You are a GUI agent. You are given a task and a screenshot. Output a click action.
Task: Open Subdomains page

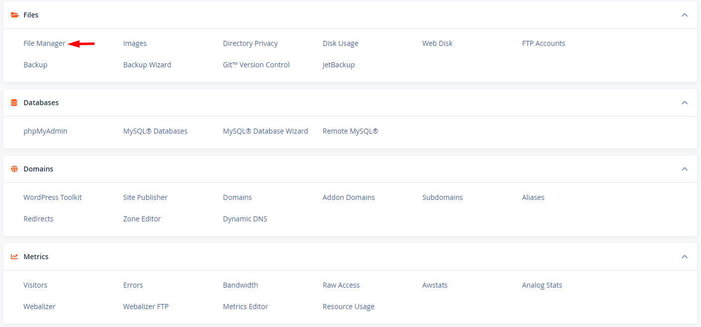443,197
